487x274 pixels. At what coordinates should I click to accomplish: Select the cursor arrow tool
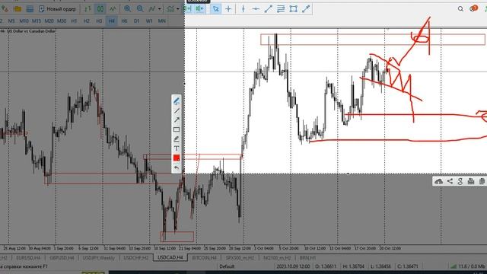coord(215,9)
